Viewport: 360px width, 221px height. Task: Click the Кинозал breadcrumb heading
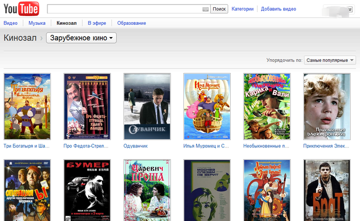(20, 38)
